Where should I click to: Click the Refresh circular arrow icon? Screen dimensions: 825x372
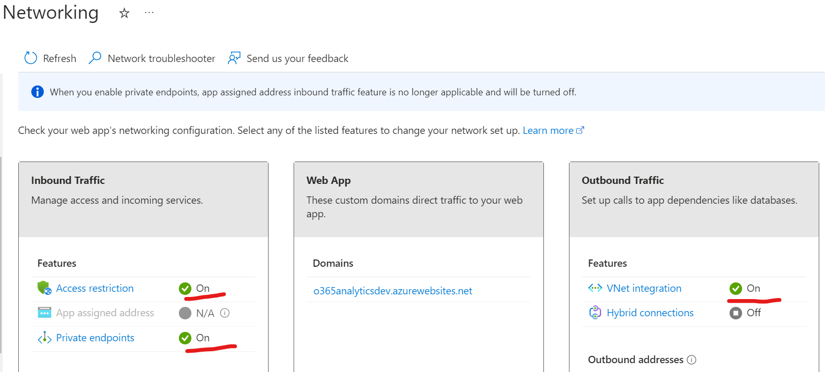31,58
